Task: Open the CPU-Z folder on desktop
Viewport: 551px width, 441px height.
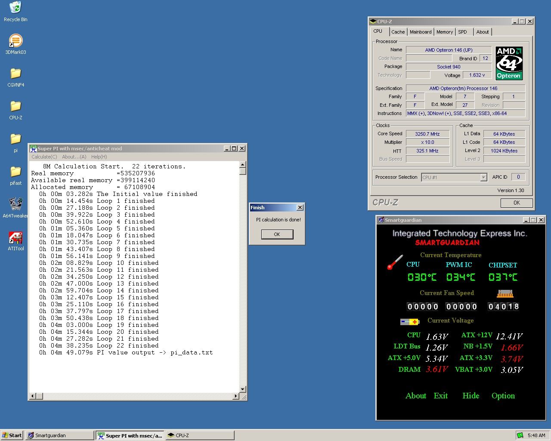Action: click(x=15, y=109)
